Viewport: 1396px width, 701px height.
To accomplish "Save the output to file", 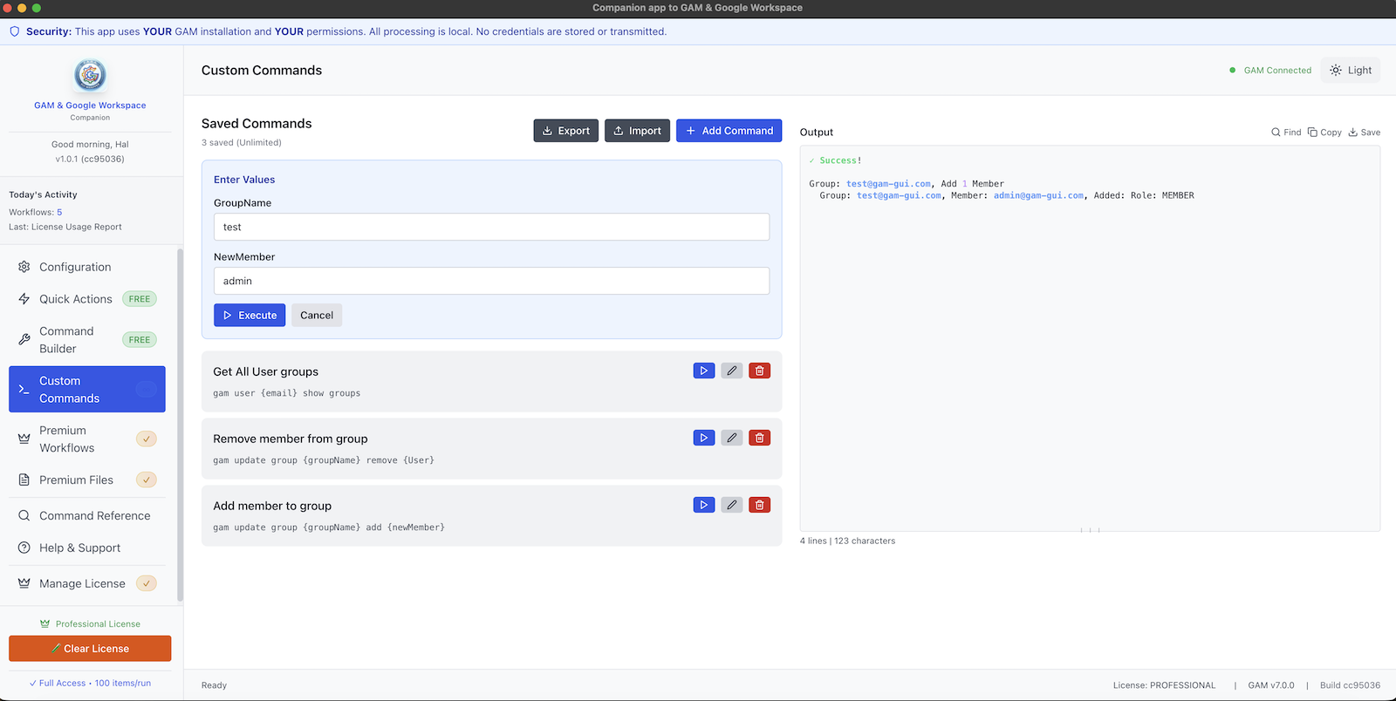I will 1365,133.
